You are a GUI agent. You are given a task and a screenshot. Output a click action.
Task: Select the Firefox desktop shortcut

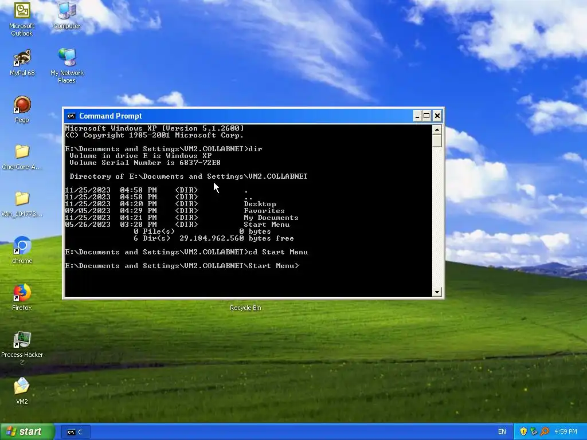coord(22,297)
